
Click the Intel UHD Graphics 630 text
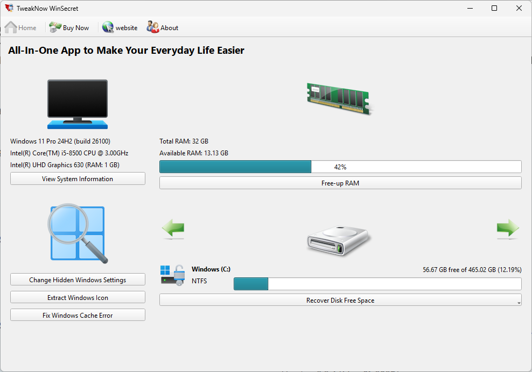65,165
